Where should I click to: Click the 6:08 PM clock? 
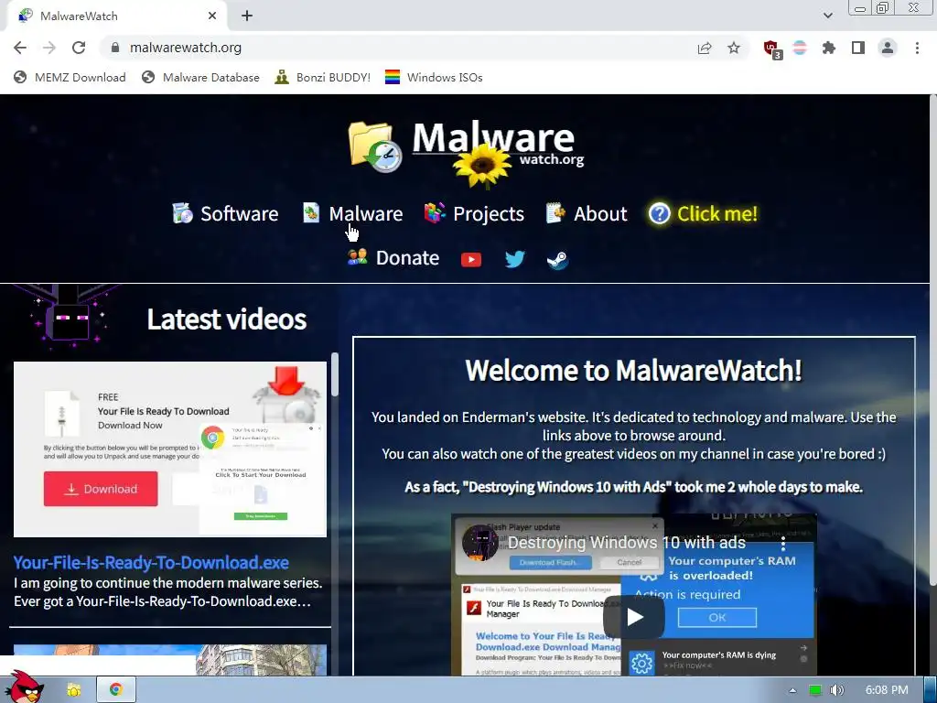coord(887,690)
